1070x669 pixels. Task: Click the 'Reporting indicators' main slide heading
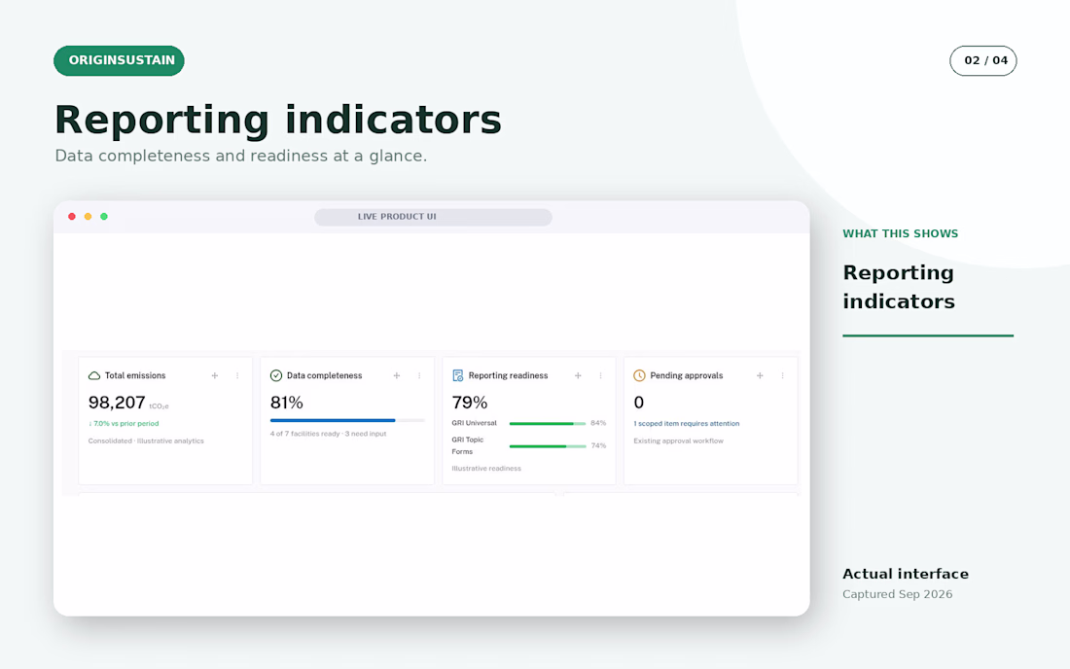click(278, 120)
